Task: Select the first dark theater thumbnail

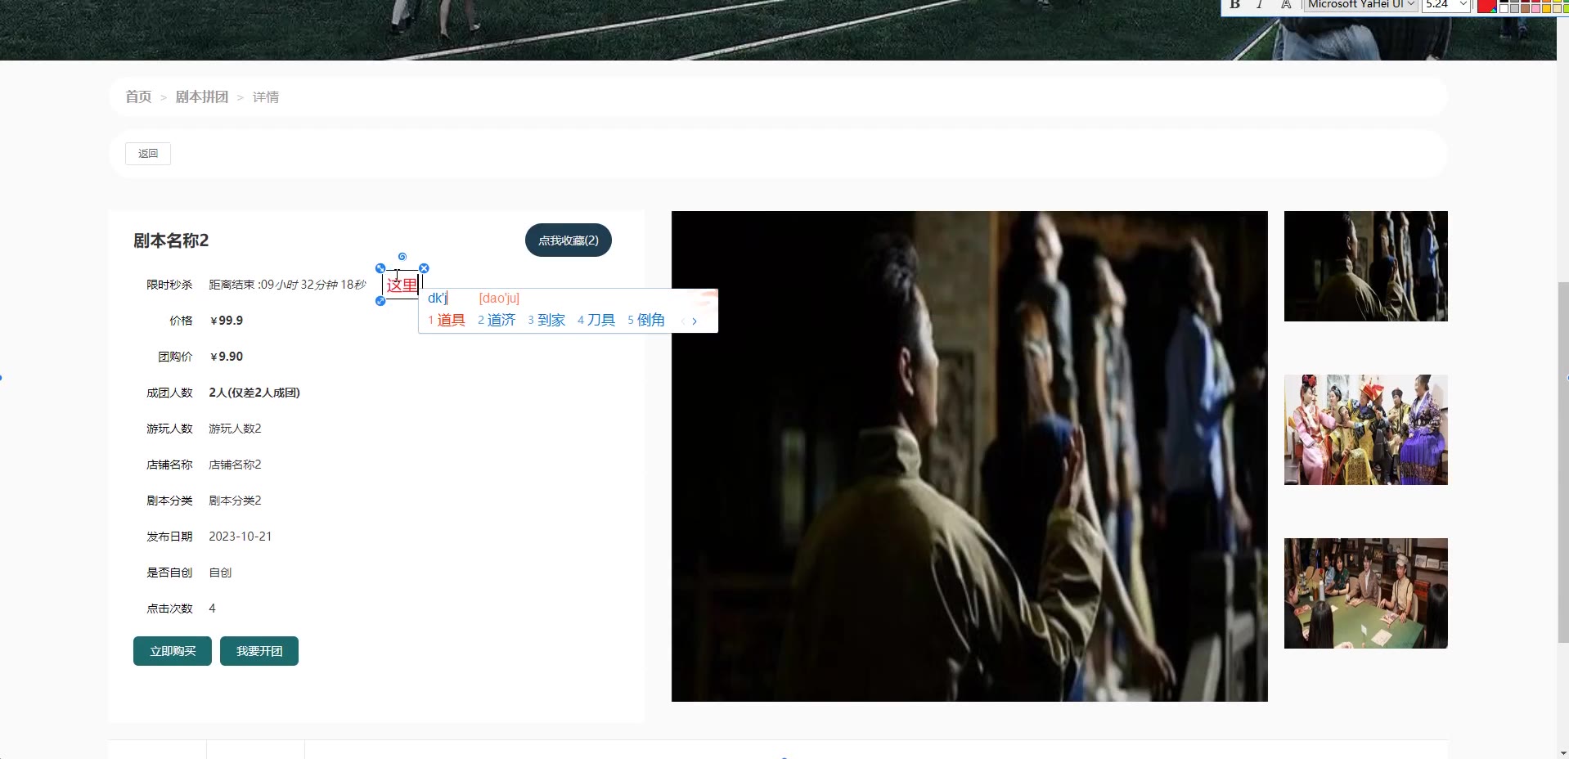Action: click(1366, 266)
